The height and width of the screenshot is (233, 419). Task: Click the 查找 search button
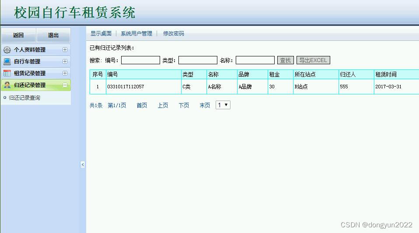tap(286, 60)
